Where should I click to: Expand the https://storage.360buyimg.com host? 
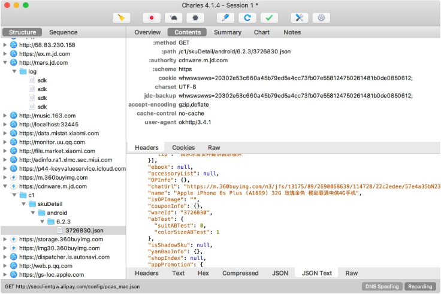click(x=6, y=239)
